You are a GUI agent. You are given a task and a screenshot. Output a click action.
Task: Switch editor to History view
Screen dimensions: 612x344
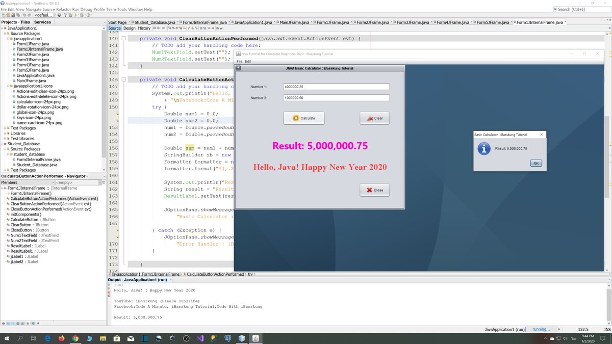(x=144, y=28)
